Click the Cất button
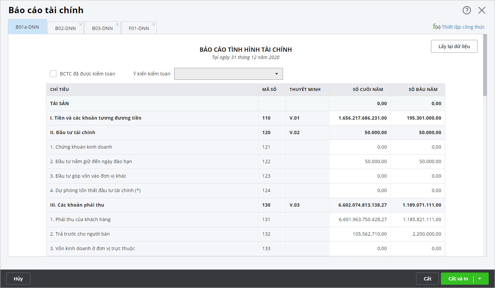 [427, 279]
